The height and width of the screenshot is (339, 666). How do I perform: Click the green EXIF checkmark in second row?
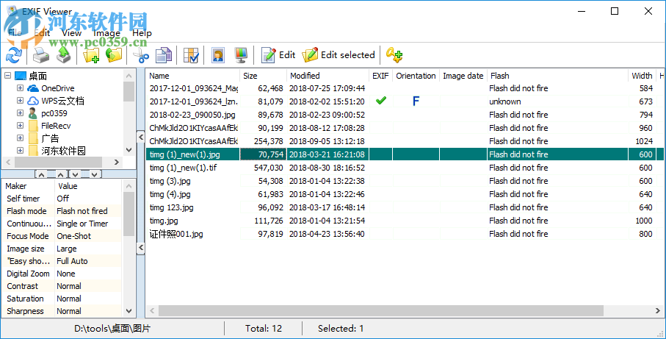pos(381,101)
